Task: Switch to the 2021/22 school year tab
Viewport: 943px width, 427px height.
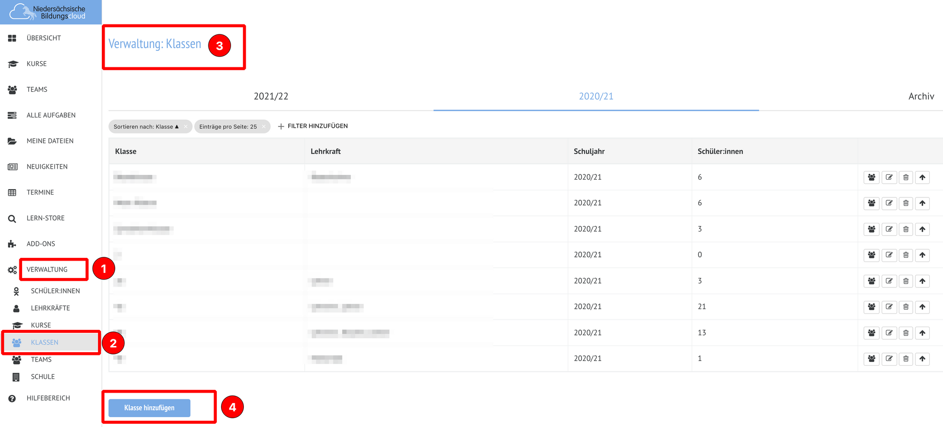Action: pyautogui.click(x=271, y=97)
